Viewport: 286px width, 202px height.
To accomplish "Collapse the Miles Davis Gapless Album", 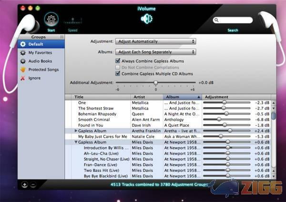I will 76,142.
